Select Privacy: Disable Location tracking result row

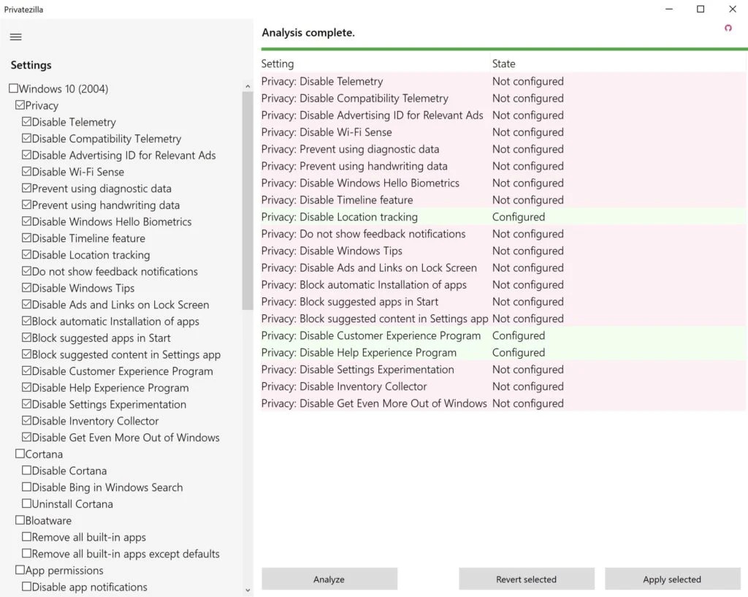(x=504, y=216)
